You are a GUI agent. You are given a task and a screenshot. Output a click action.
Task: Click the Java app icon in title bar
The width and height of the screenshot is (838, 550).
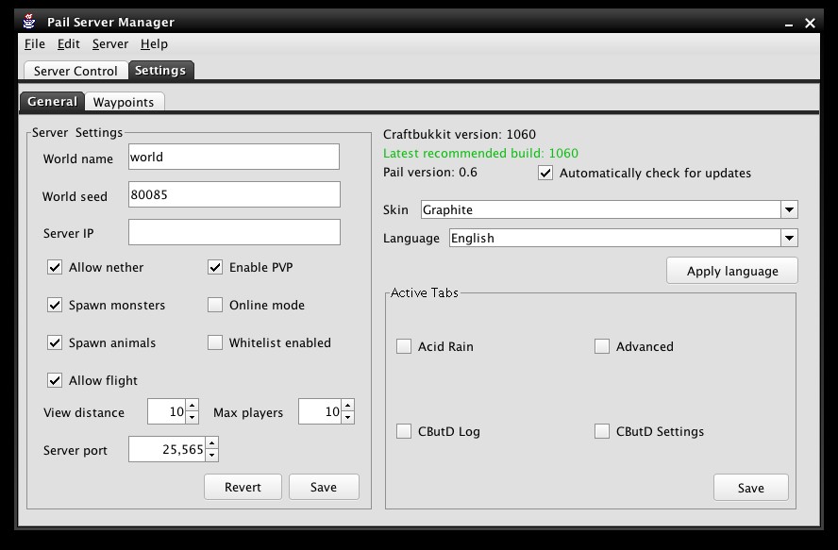click(30, 22)
